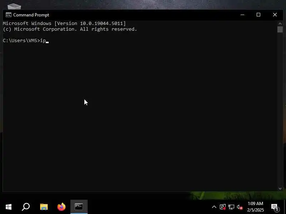Open the clock showing 1:09 AM
286x214 pixels.
255,207
